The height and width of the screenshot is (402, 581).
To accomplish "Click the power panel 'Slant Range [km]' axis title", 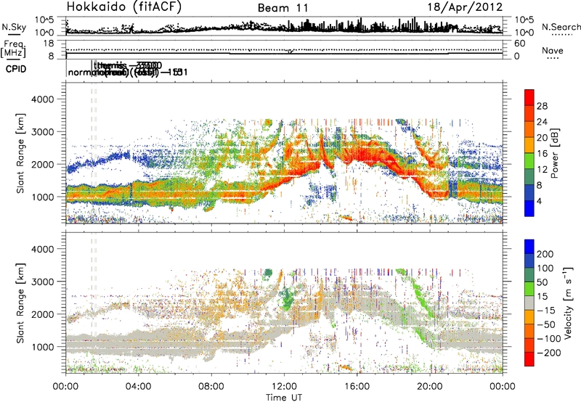I will pos(20,153).
